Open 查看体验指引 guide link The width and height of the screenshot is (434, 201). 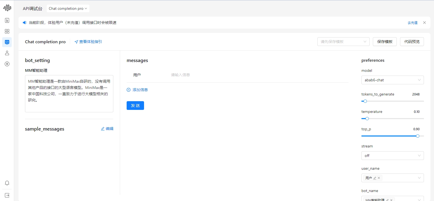[88, 42]
